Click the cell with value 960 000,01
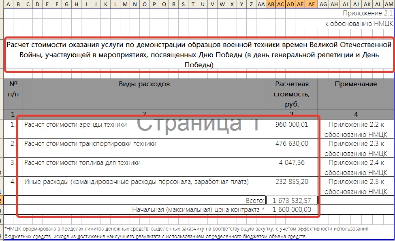The width and height of the screenshot is (395, 241). (292, 125)
